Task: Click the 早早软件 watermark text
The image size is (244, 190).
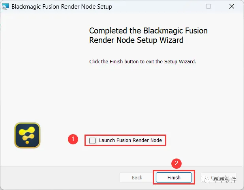Action: point(225,179)
